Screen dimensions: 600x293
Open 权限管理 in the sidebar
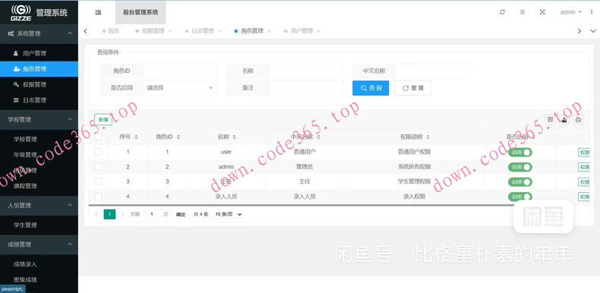[x=39, y=84]
